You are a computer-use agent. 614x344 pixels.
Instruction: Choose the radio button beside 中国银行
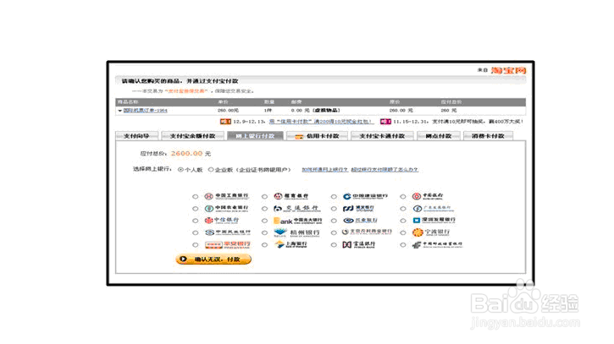[x=403, y=197]
